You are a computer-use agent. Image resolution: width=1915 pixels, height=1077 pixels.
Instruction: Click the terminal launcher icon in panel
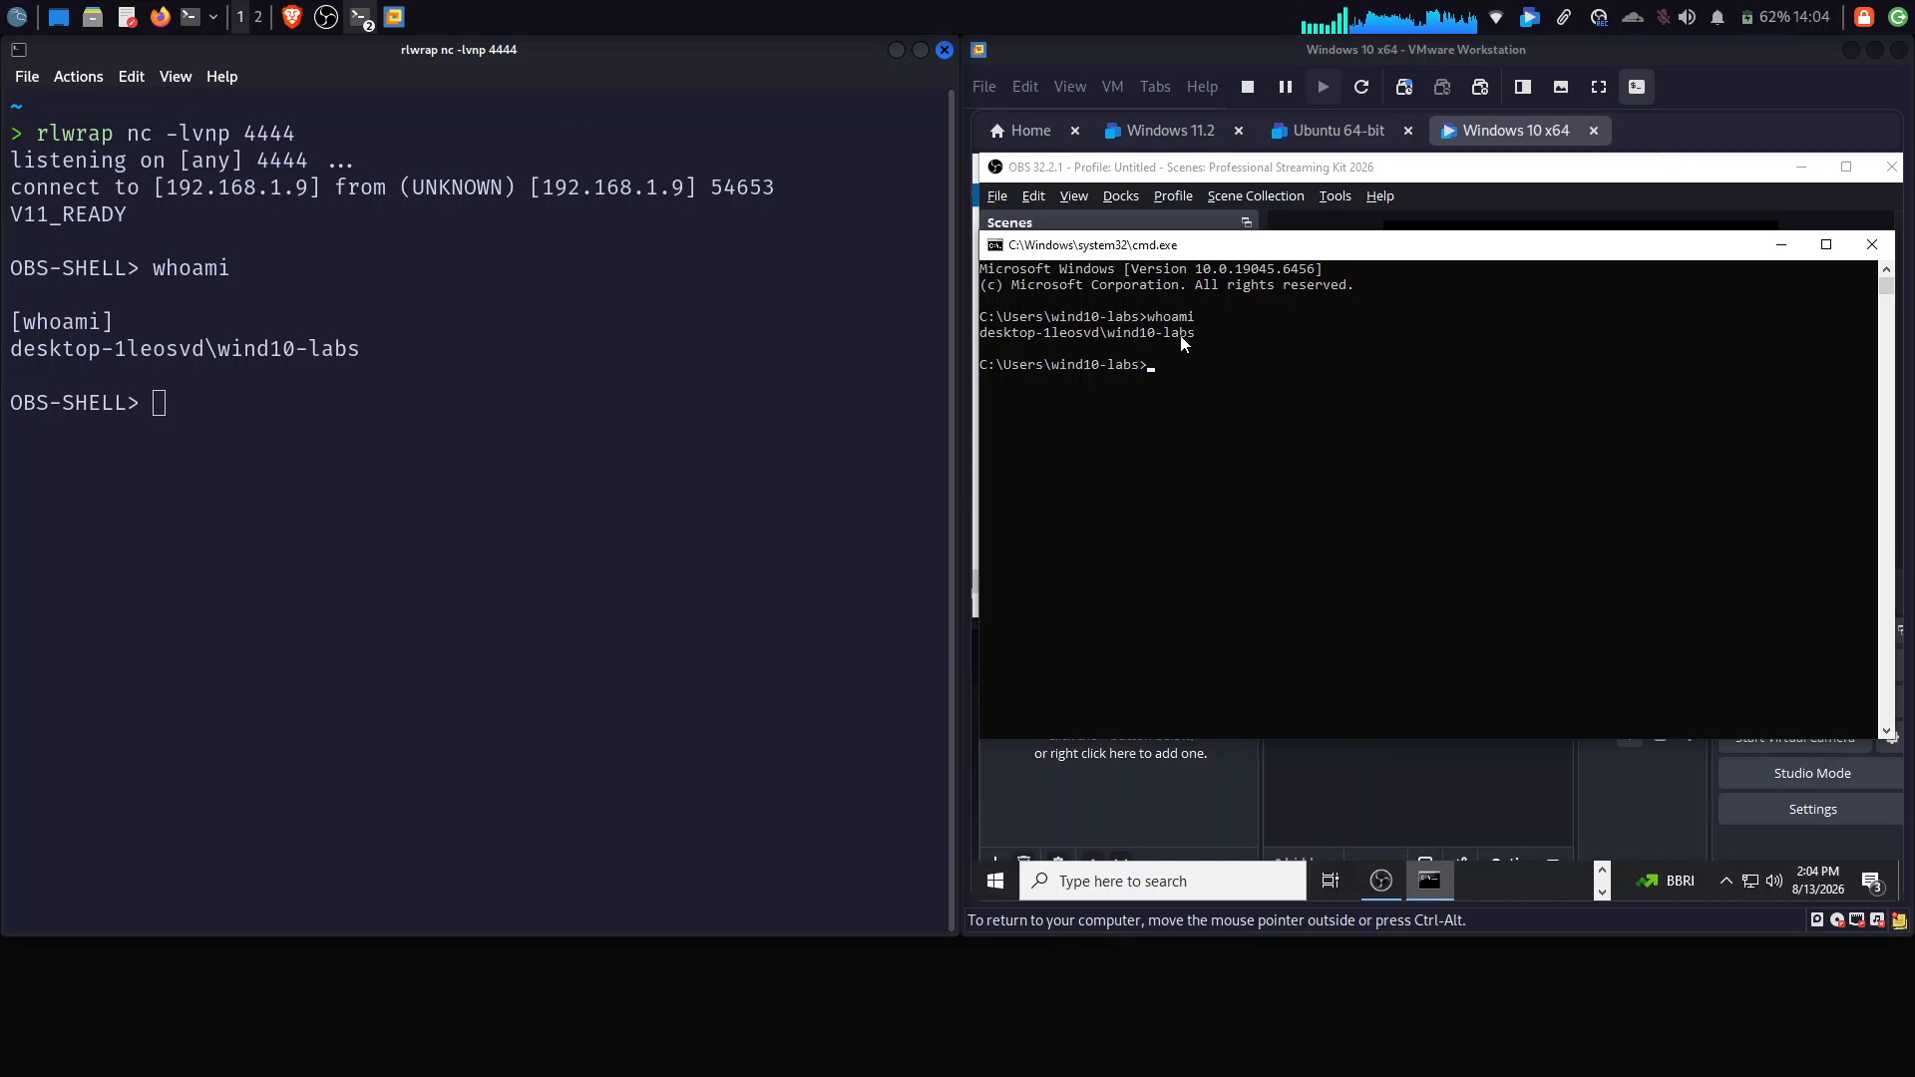click(190, 17)
